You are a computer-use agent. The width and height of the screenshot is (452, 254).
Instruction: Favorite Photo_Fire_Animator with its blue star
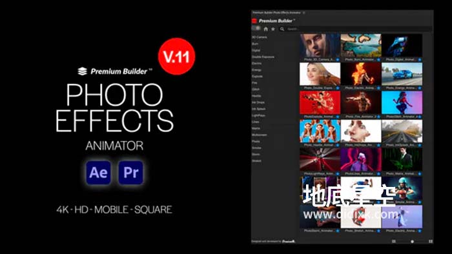(x=378, y=117)
